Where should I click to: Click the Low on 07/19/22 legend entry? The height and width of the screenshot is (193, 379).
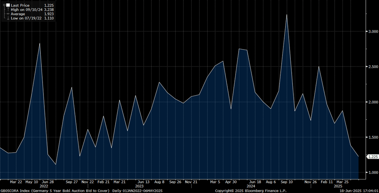[25, 19]
